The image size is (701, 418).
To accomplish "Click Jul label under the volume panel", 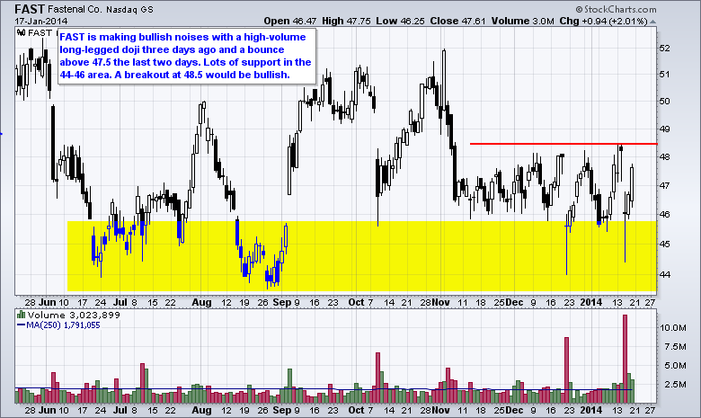I will (120, 410).
